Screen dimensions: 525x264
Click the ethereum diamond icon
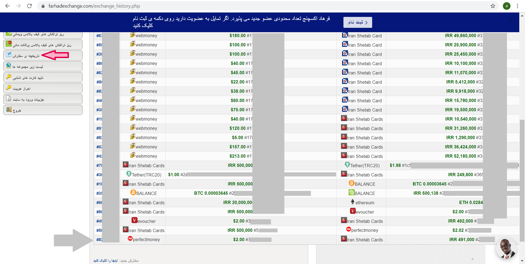352,202
